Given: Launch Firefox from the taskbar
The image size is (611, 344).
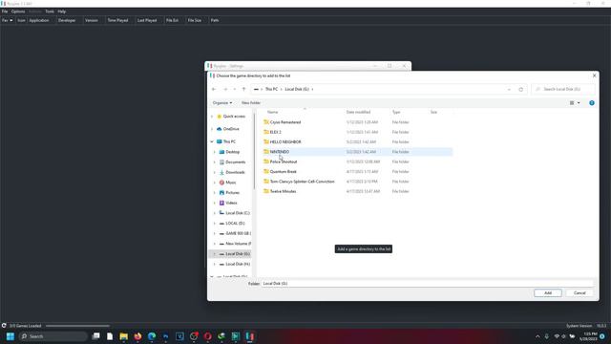Looking at the screenshot, I should coord(137,336).
